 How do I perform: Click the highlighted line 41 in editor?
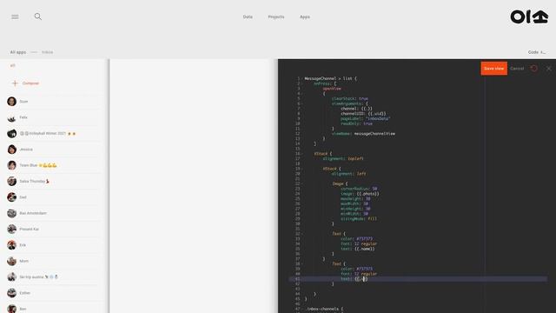[418, 279]
